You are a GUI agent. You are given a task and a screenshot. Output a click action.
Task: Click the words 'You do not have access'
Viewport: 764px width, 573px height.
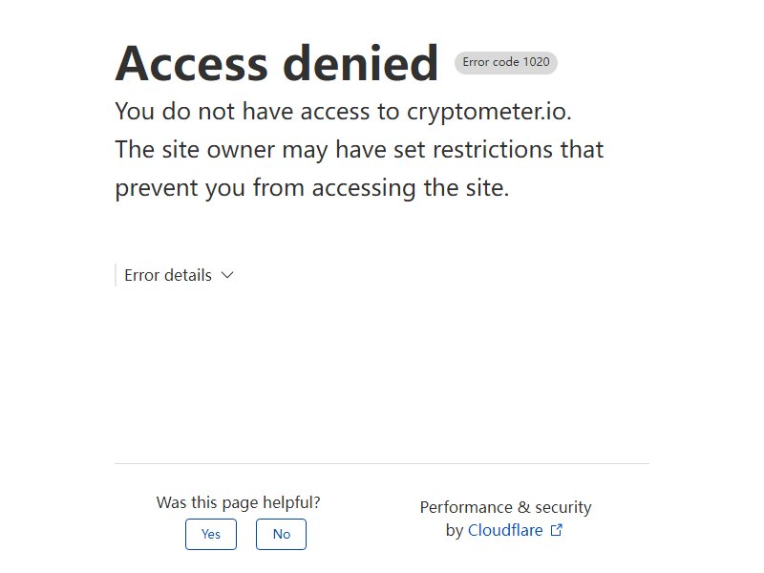point(243,111)
